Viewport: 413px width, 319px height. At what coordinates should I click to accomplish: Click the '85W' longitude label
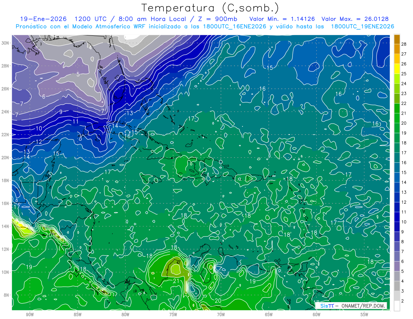click(77, 315)
